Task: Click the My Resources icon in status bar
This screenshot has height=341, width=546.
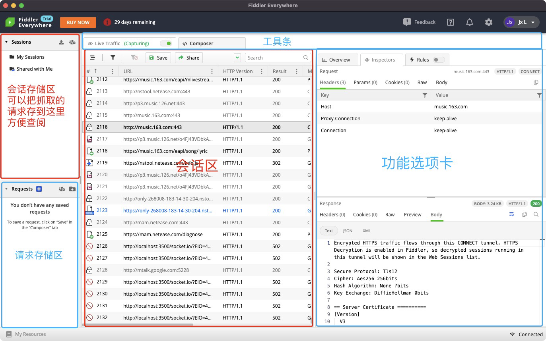Action: tap(8, 334)
